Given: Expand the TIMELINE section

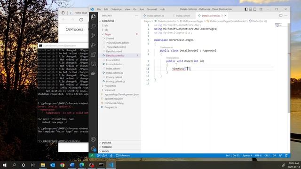Looking at the screenshot, I should coord(119,147).
